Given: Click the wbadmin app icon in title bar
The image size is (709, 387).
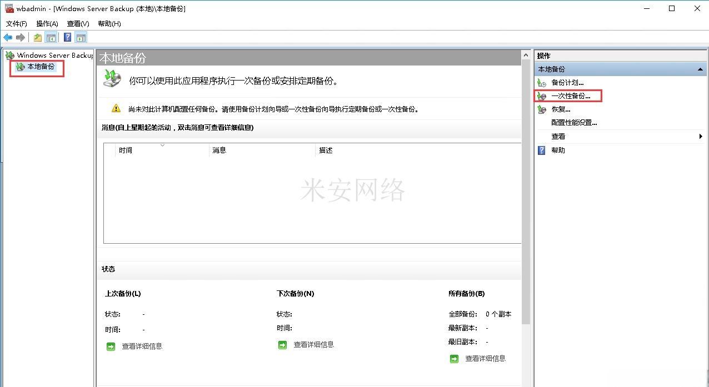Looking at the screenshot, I should pos(9,8).
